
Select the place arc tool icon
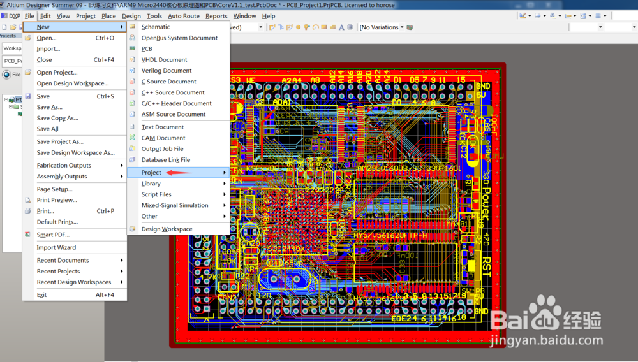tap(316, 27)
